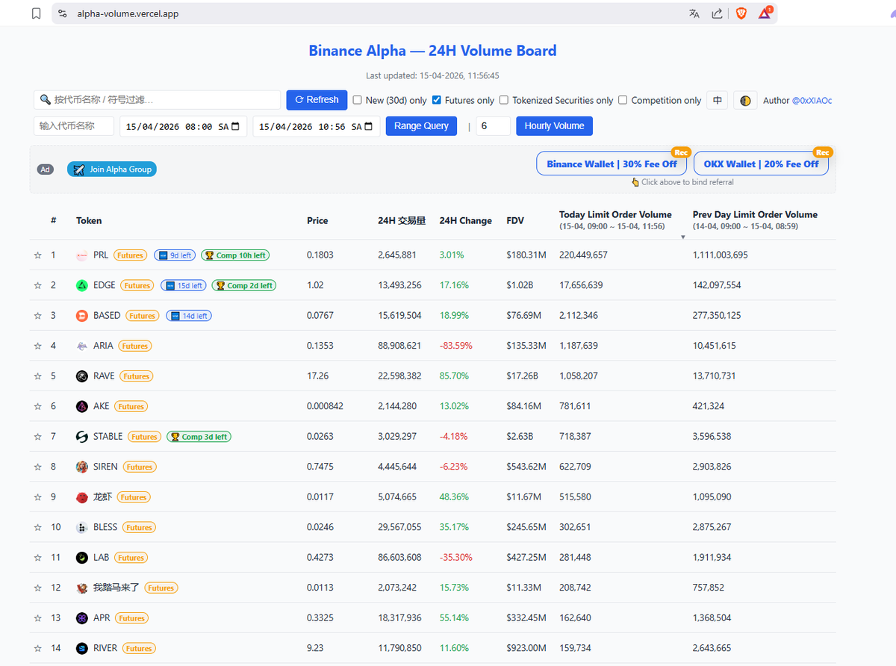Click the browser address bar URL
The image size is (896, 666).
128,13
